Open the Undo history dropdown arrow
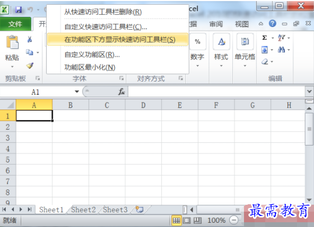This screenshot has height=227, width=314. 38,10
